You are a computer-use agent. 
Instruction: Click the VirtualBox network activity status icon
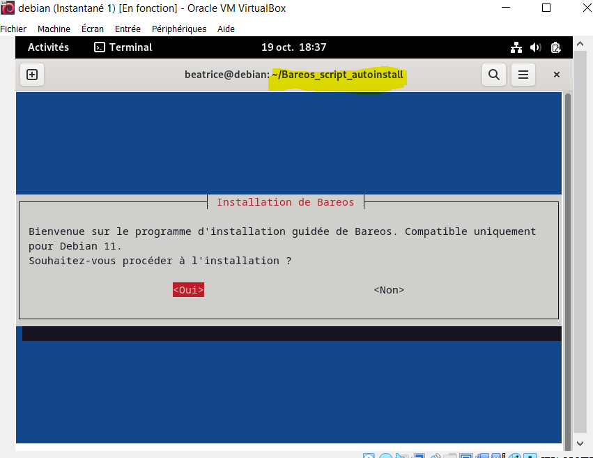coord(484,455)
